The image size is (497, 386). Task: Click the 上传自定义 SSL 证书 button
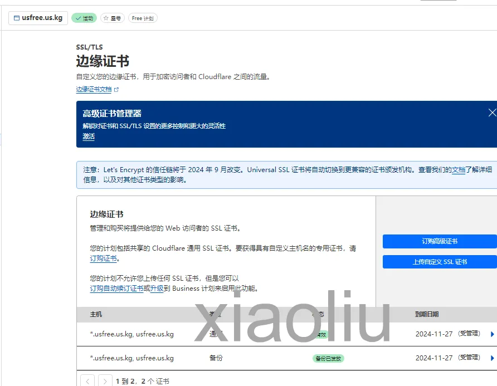tap(440, 262)
